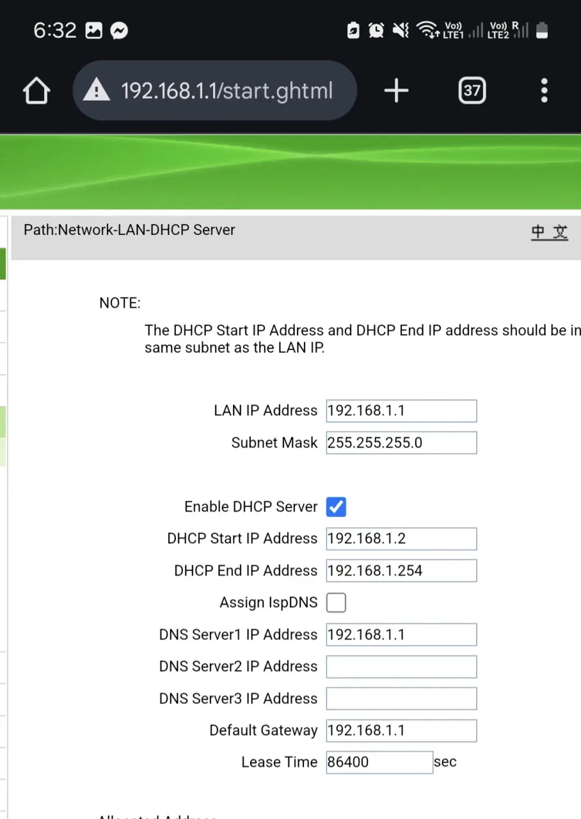Edit the LAN IP Address field
Image resolution: width=581 pixels, height=819 pixels.
pos(401,411)
